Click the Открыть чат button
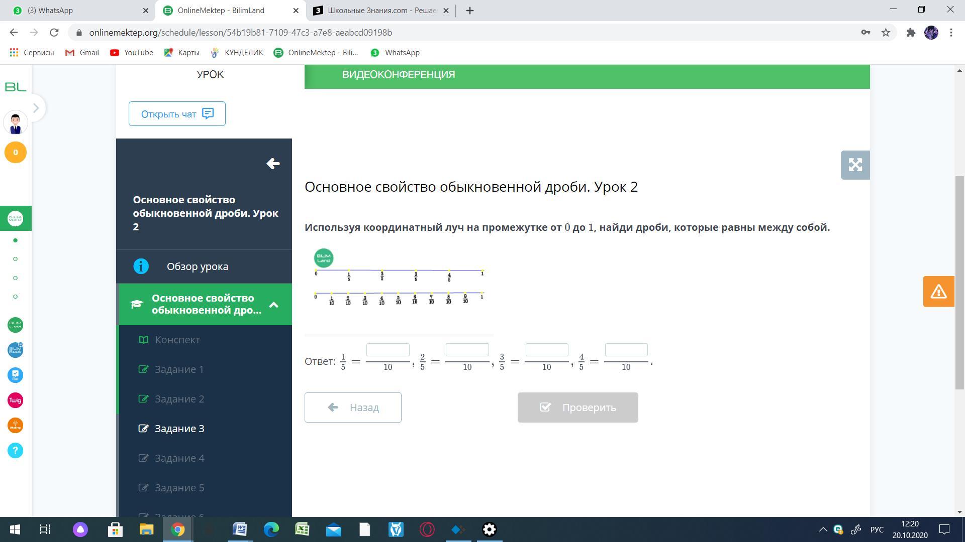This screenshot has height=542, width=965. (177, 114)
